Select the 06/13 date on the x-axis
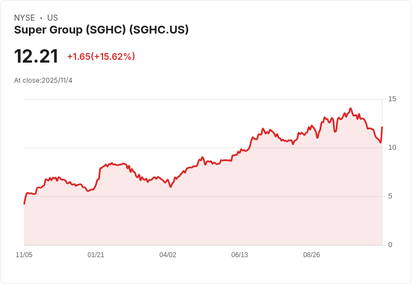412x284 pixels. point(240,255)
